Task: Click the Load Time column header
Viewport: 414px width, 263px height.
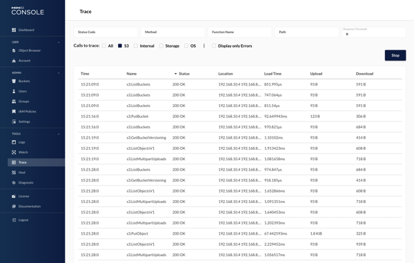Action: tap(273, 74)
